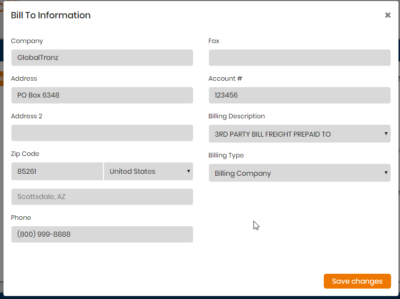Click the empty Address 2 field
Image resolution: width=400 pixels, height=299 pixels.
pyautogui.click(x=102, y=133)
